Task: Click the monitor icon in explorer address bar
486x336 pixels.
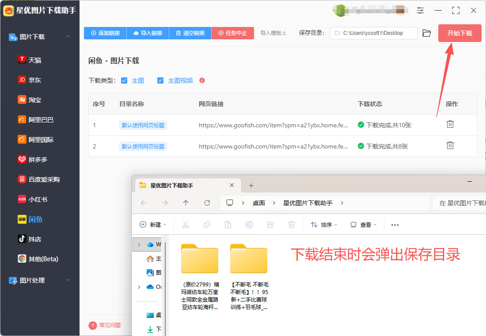Action: (230, 203)
